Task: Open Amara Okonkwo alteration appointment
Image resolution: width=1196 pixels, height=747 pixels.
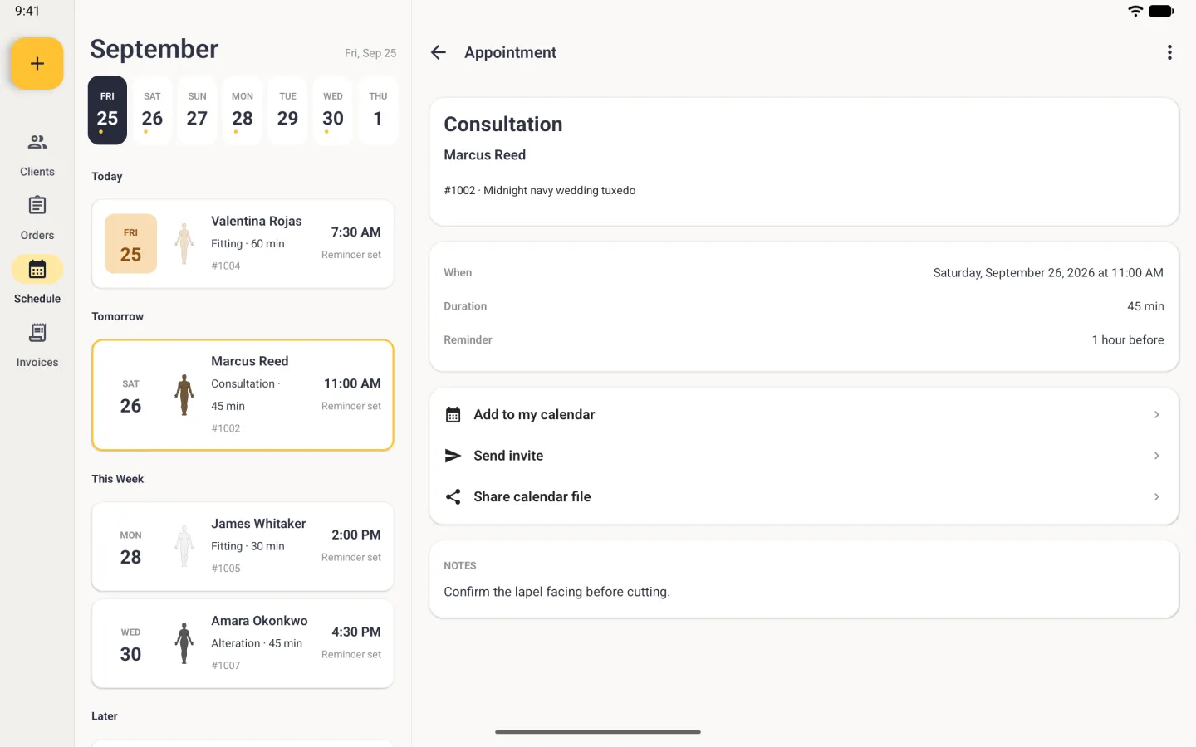Action: (x=243, y=643)
